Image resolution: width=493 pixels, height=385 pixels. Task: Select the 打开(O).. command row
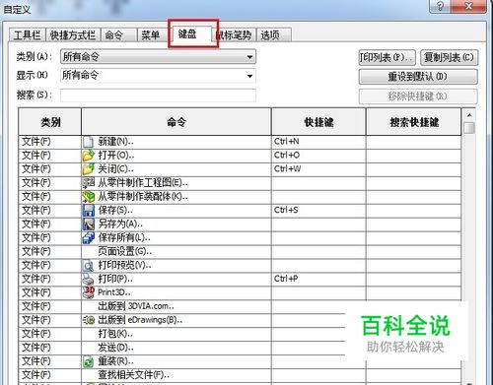pos(240,156)
